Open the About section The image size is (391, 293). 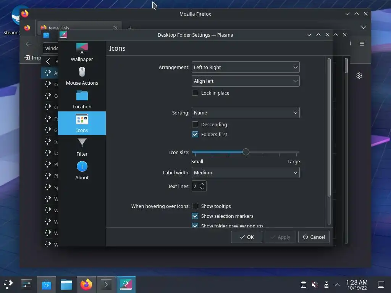[82, 171]
